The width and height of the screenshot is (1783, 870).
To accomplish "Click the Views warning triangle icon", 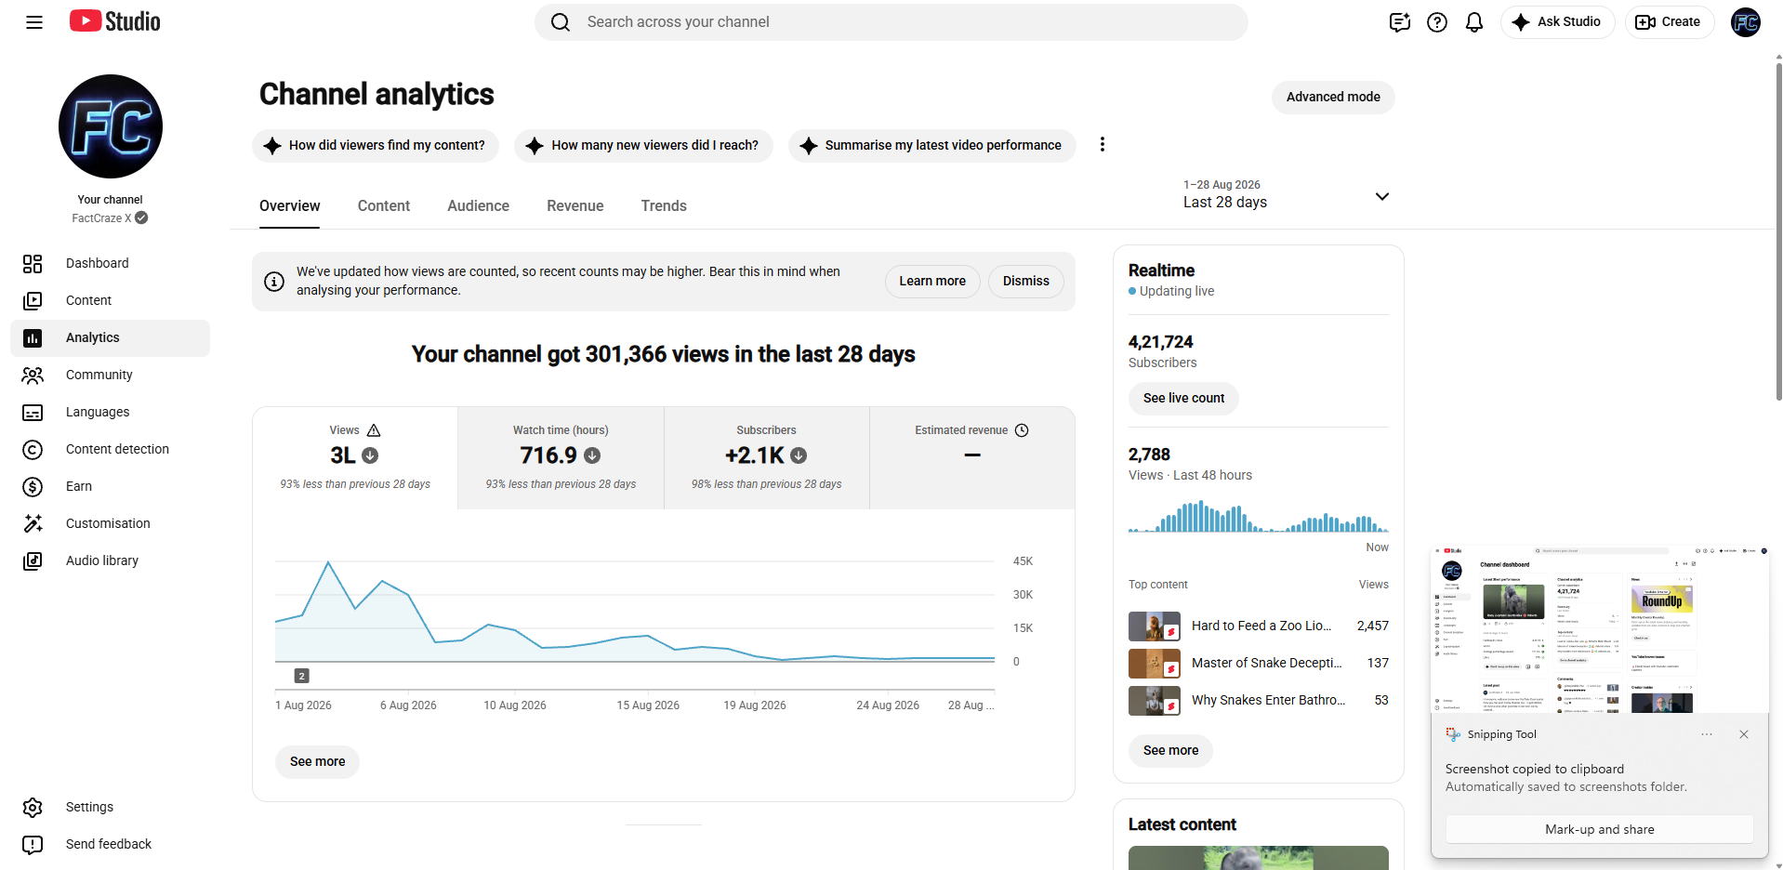I will tap(374, 430).
